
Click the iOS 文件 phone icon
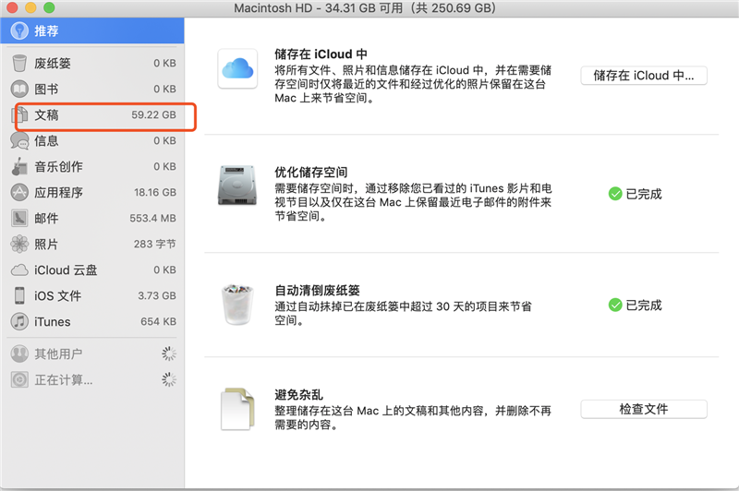coord(19,295)
